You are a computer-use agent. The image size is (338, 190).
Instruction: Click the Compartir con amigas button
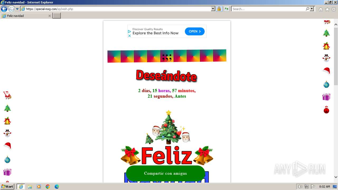pyautogui.click(x=166, y=173)
